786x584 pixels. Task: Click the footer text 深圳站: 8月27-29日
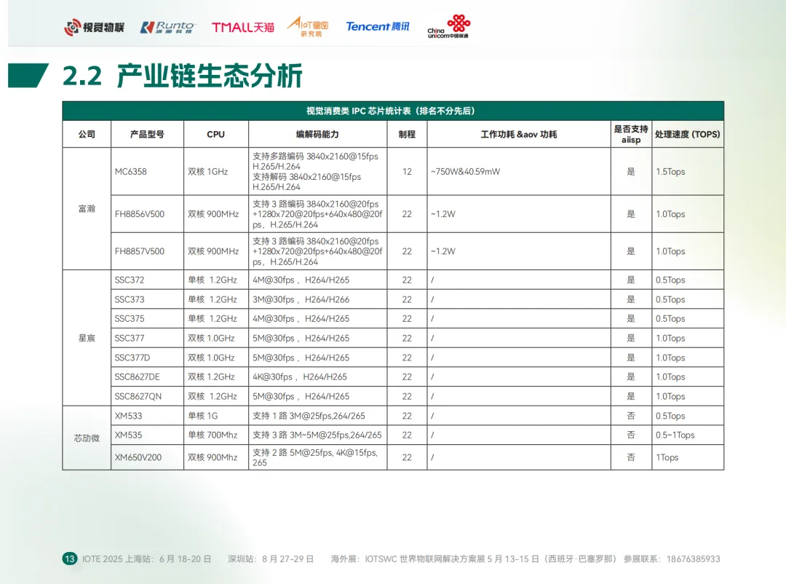271,559
